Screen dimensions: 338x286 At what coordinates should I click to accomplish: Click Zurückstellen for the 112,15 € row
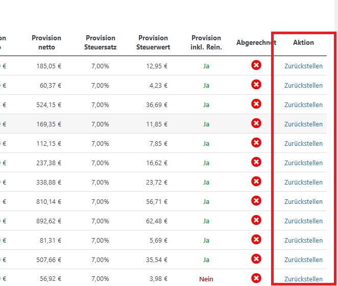point(303,144)
